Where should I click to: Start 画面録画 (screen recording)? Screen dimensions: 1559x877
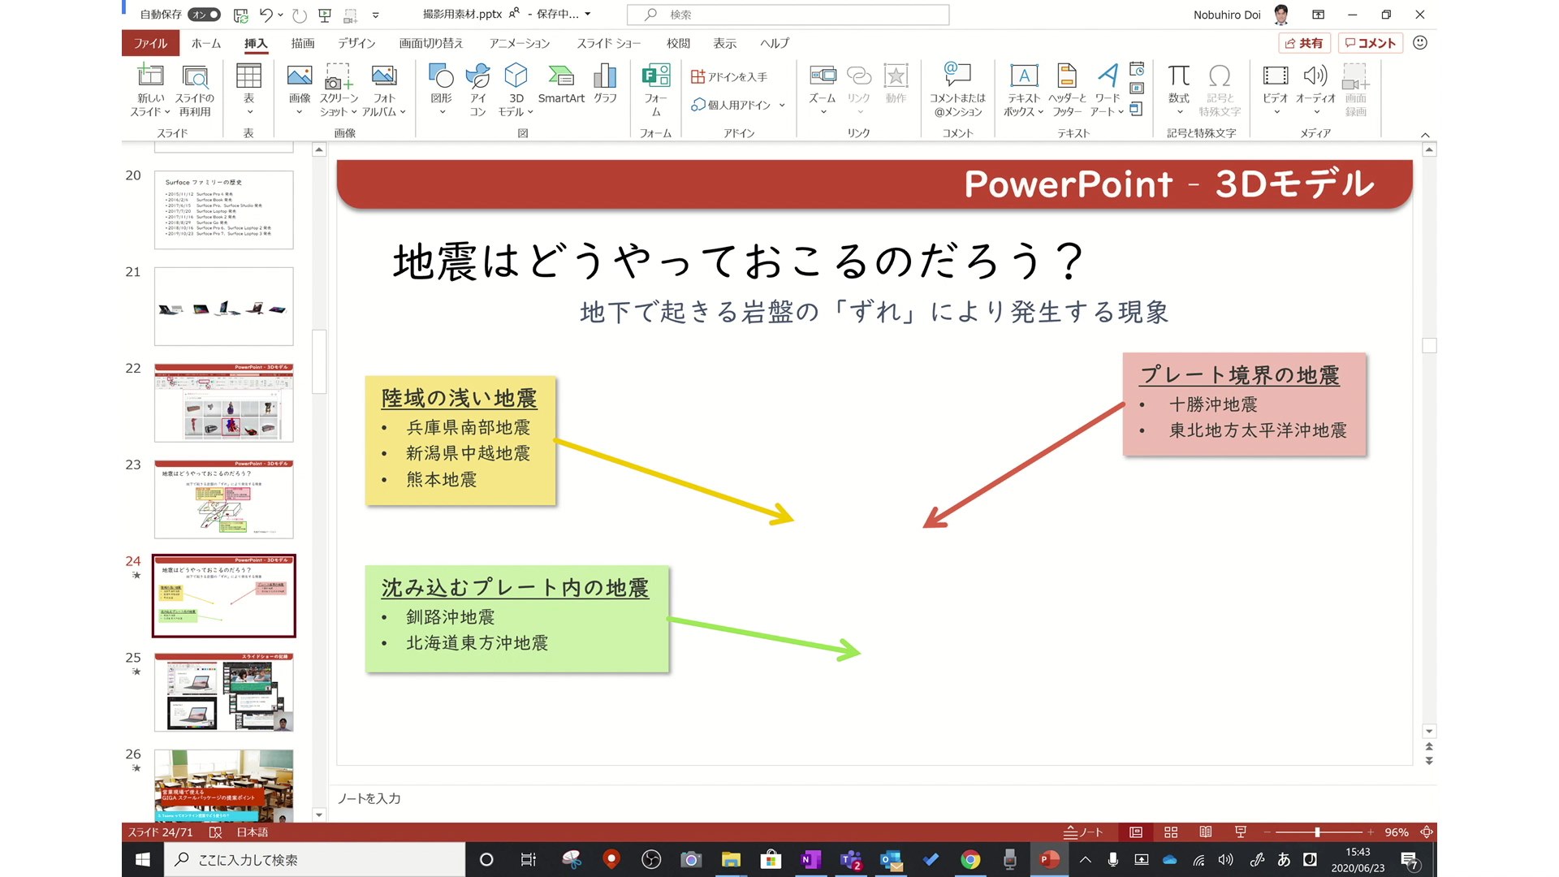pos(1356,89)
